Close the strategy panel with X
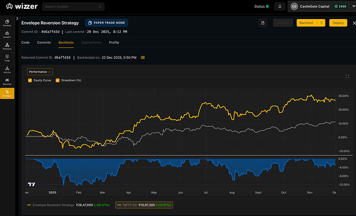The image size is (356, 216). [x=354, y=23]
